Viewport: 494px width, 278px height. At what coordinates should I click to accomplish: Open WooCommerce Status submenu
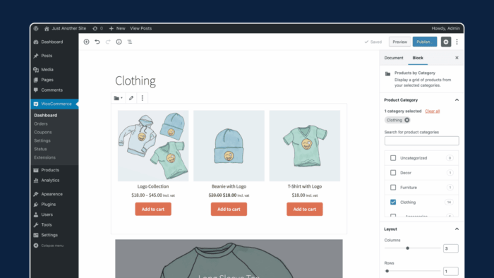click(40, 149)
